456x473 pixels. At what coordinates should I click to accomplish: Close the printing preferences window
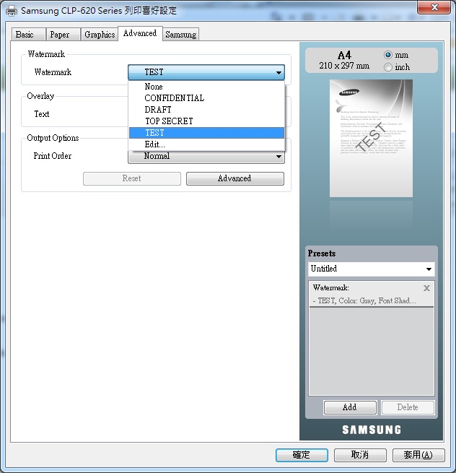click(434, 7)
